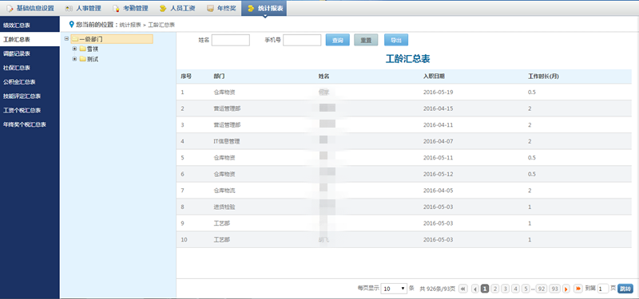
Task: Select the 一级部门 tree item
Action: click(x=112, y=39)
